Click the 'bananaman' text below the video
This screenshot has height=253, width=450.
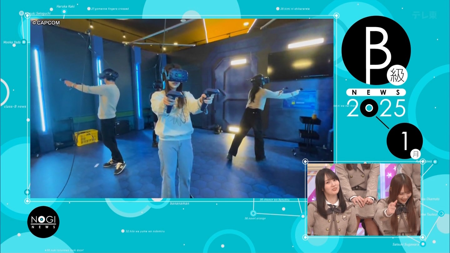tap(180, 204)
